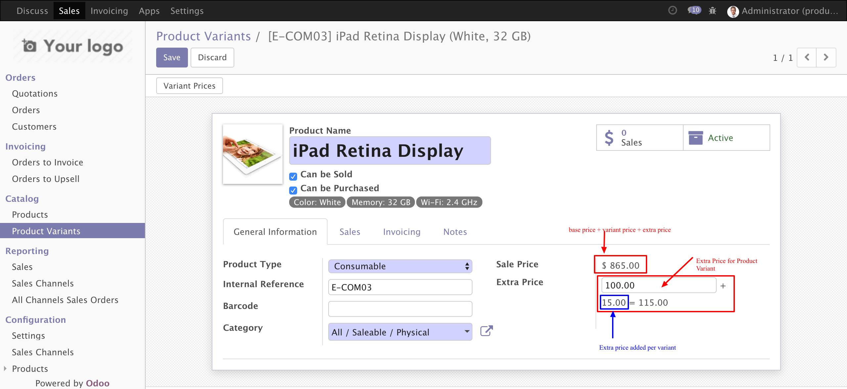Image resolution: width=847 pixels, height=389 pixels.
Task: Click the Save button
Action: (172, 58)
